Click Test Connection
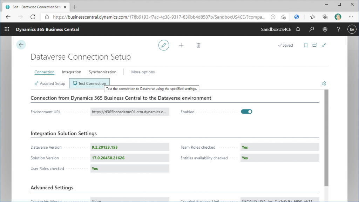This screenshot has width=359, height=202. pyautogui.click(x=89, y=83)
